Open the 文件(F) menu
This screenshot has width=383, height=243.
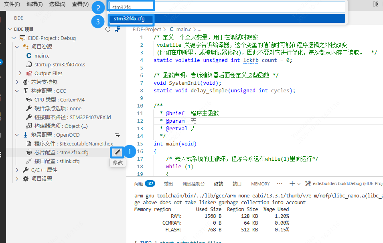pos(12,4)
